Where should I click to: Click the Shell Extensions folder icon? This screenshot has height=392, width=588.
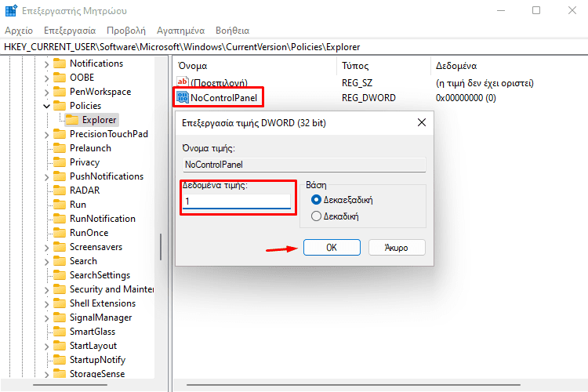tap(60, 303)
